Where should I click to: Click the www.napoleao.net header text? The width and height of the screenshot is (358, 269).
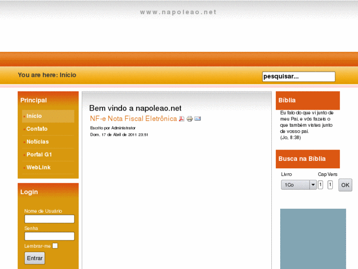(x=178, y=12)
